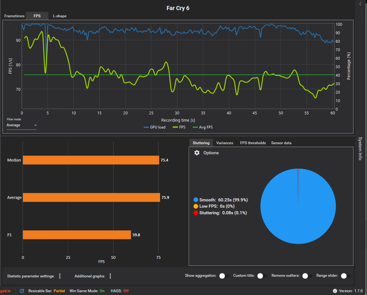The width and height of the screenshot is (367, 295).
Task: Click the refresh icon beside Resizable Bar
Action: [x=22, y=291]
